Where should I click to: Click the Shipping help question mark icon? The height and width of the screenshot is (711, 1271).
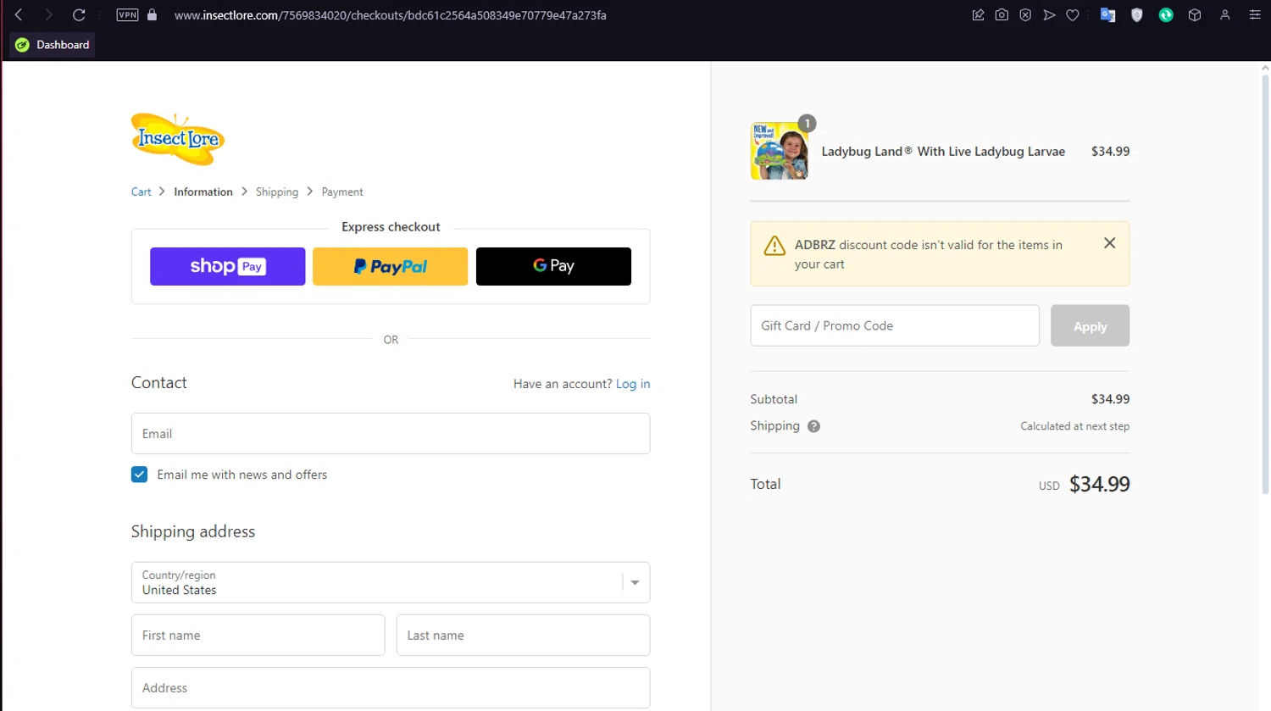pos(813,426)
